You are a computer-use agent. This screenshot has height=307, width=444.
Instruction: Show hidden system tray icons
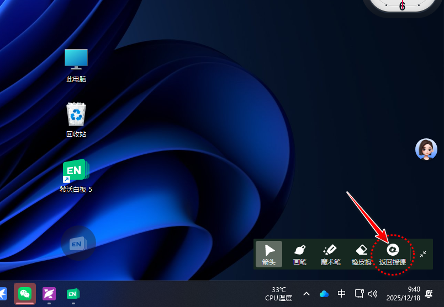pos(306,294)
